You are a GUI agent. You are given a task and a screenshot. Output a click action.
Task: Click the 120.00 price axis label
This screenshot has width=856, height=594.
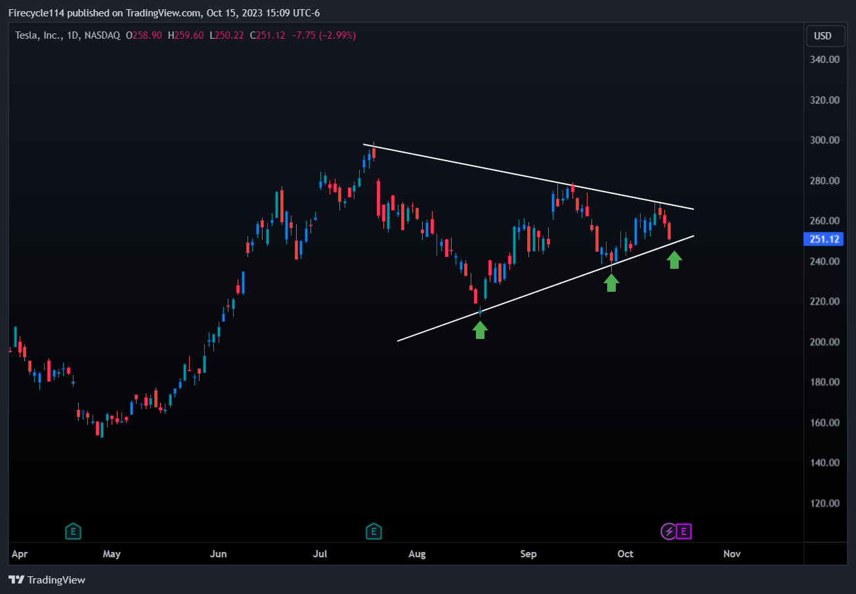(x=825, y=504)
